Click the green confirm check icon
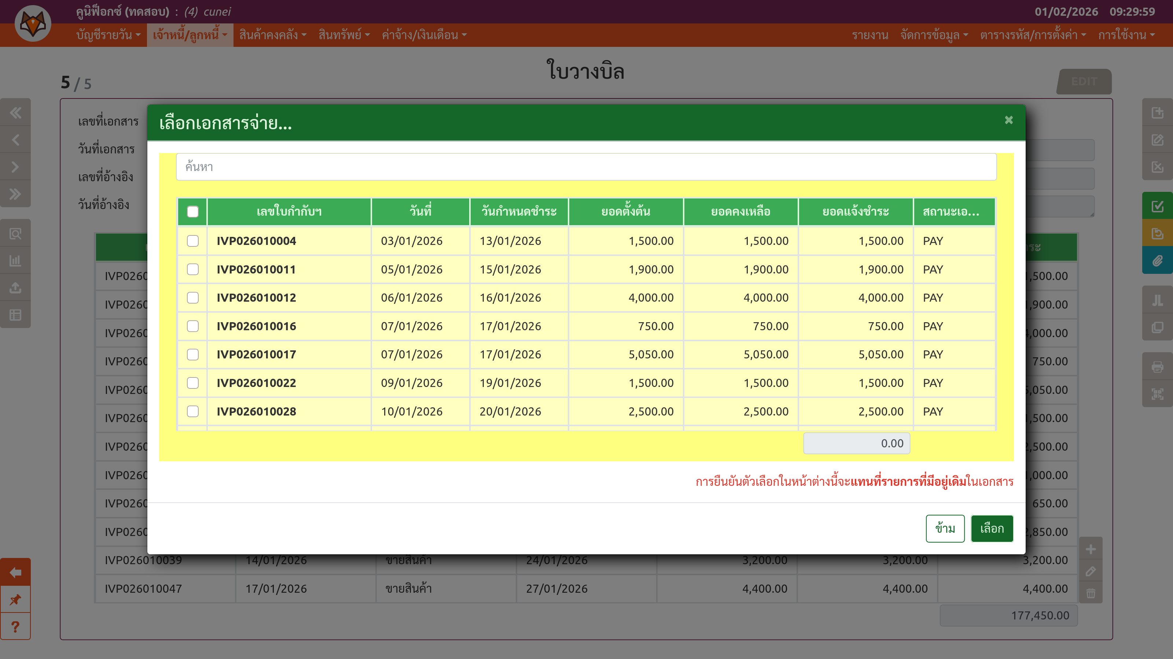The image size is (1173, 659). (1157, 206)
